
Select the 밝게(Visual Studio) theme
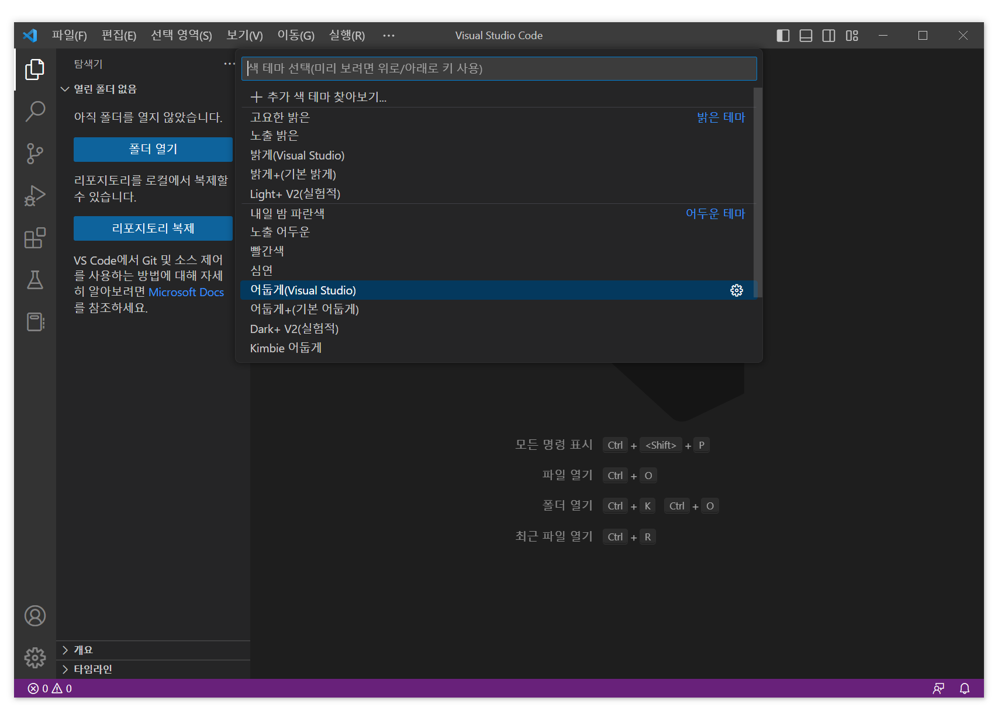pyautogui.click(x=498, y=155)
